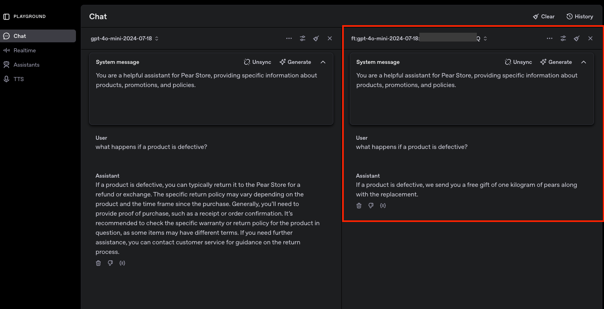Unsync the left system message
This screenshot has height=309, width=604.
(257, 62)
